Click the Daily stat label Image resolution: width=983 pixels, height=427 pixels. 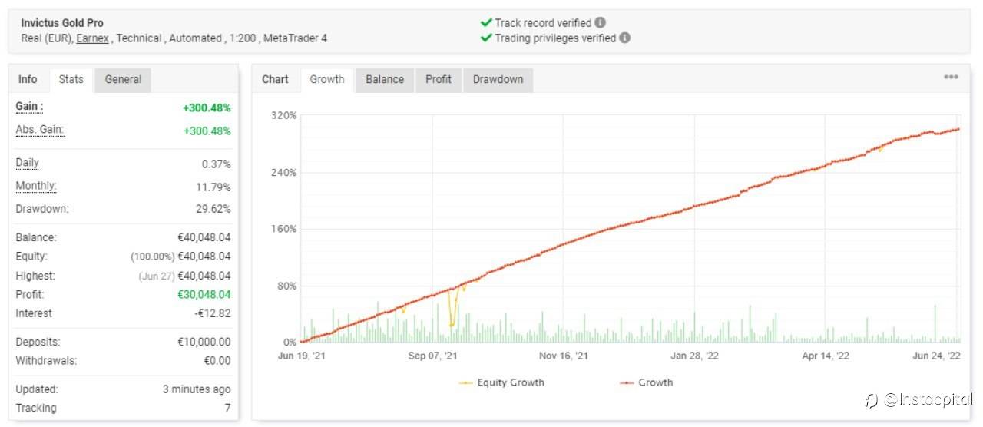pyautogui.click(x=27, y=163)
